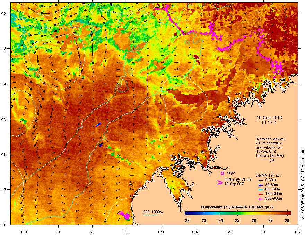Click latitude axis label -18

pyautogui.click(x=3, y=225)
